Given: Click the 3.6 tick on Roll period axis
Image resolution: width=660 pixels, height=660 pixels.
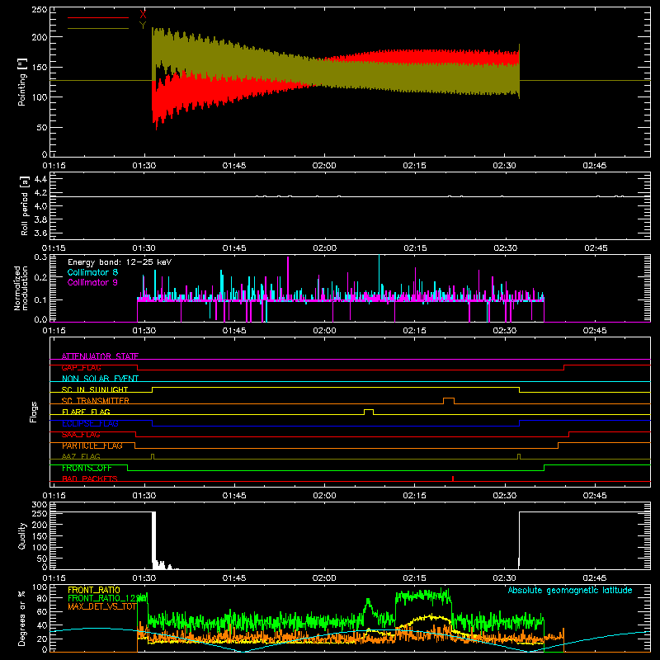Looking at the screenshot, I should 40,233.
